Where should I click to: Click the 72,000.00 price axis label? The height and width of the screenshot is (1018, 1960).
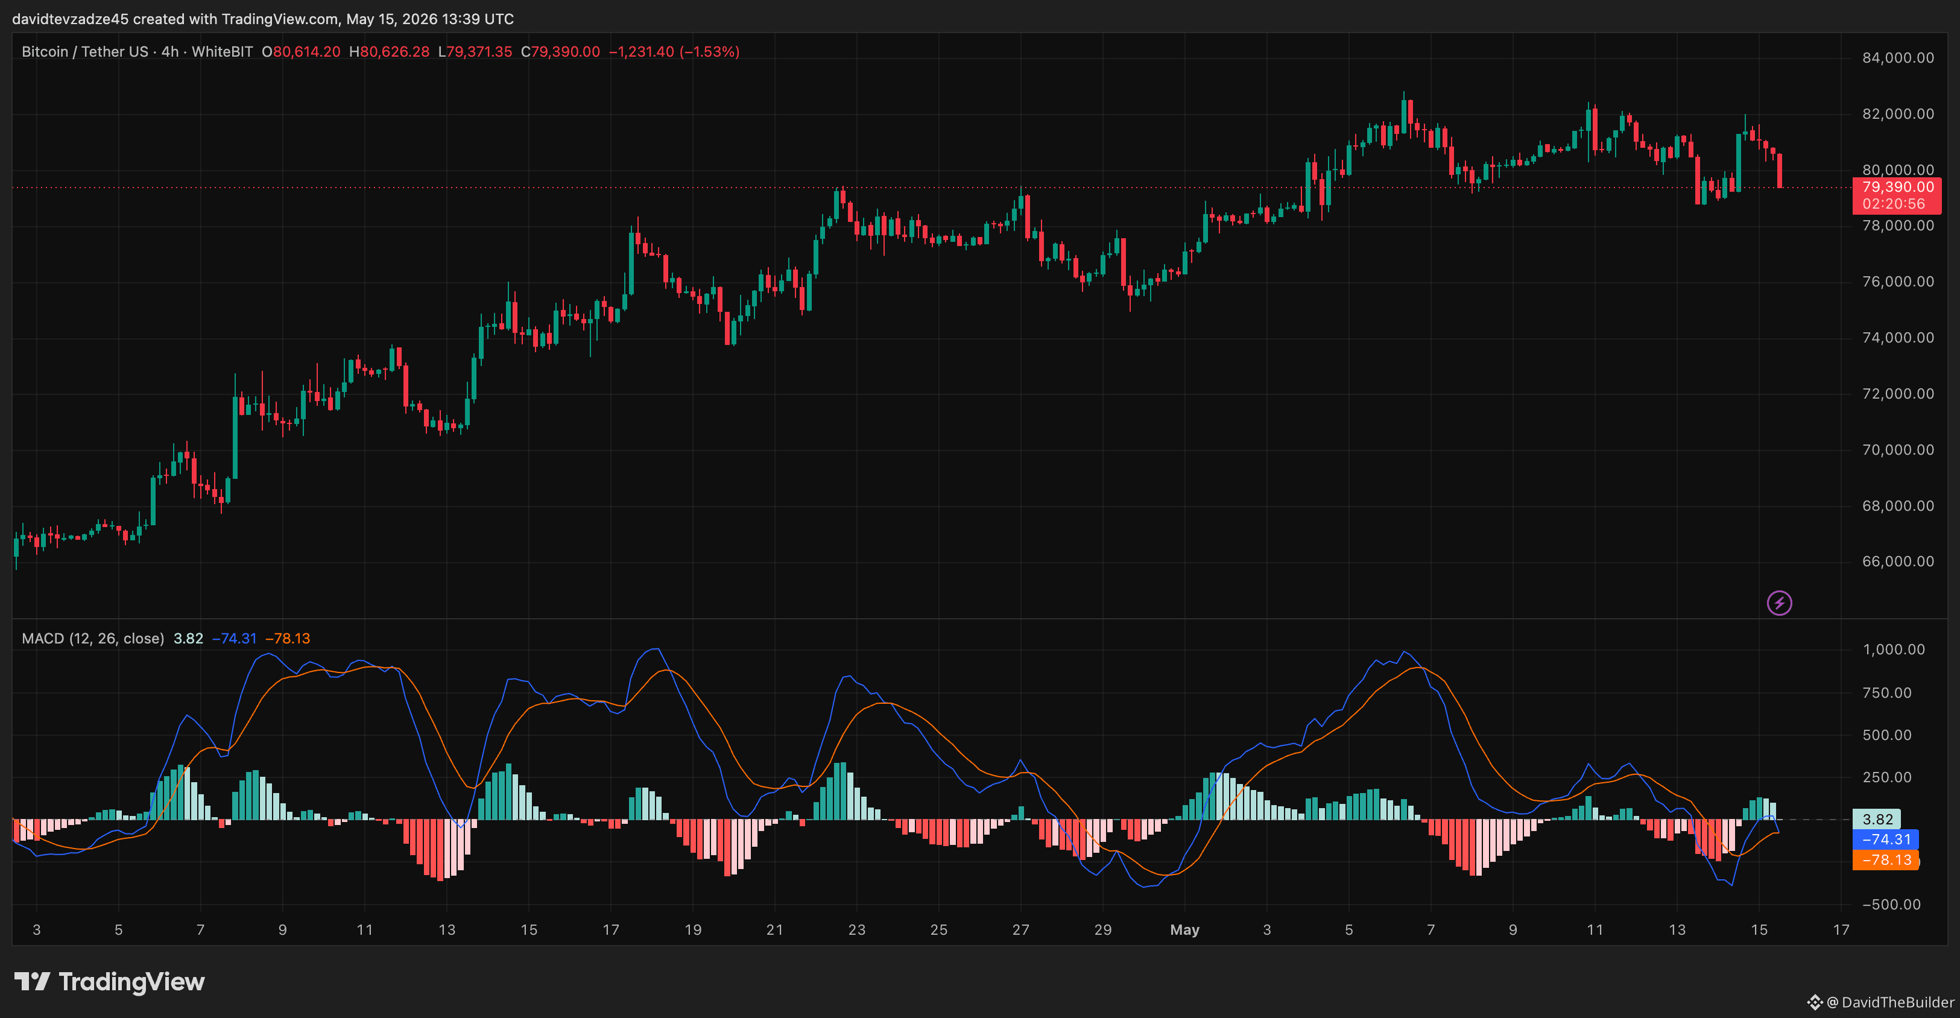click(x=1898, y=393)
